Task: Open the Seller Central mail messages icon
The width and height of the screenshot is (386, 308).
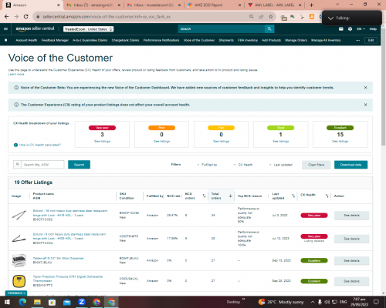Action: [x=341, y=29]
